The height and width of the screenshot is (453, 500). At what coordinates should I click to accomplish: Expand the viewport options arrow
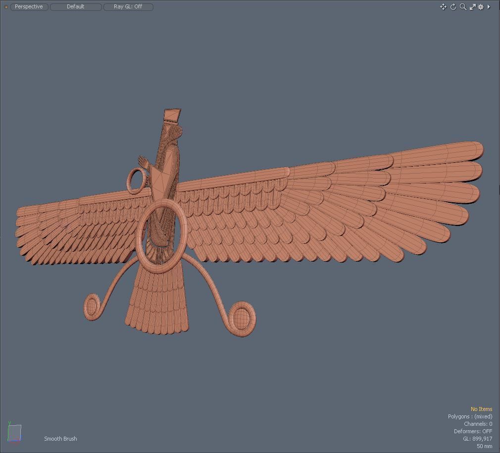489,7
